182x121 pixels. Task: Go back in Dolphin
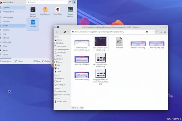click(x=57, y=32)
